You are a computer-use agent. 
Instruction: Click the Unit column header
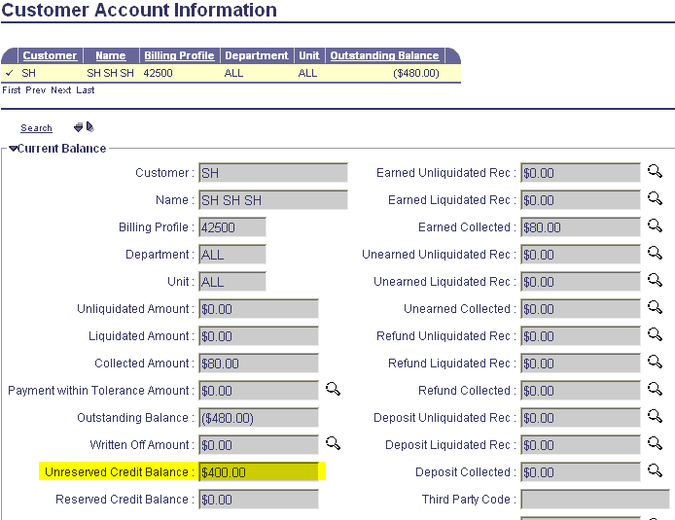point(309,55)
